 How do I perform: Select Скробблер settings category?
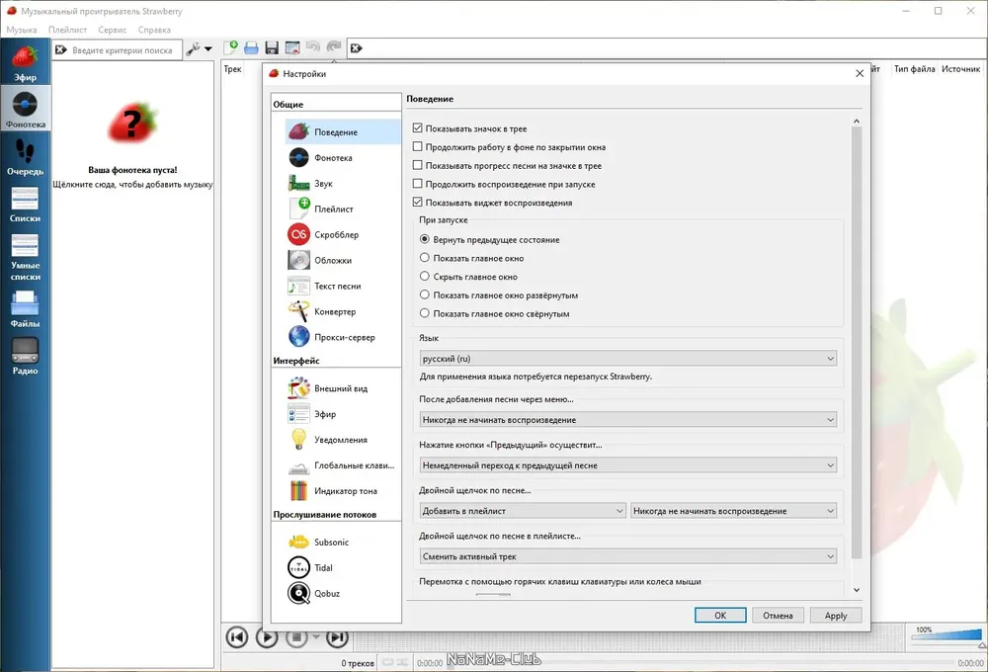pos(343,234)
